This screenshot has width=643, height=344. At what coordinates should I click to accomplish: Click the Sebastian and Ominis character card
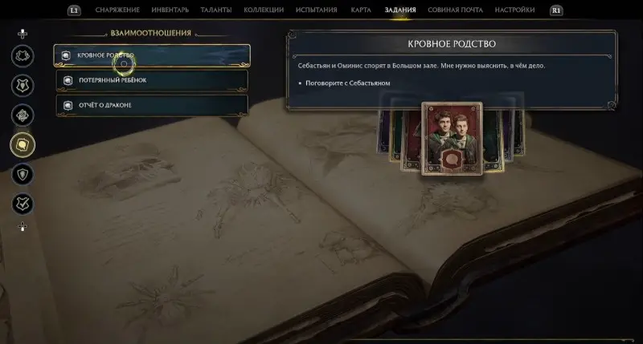(x=452, y=138)
